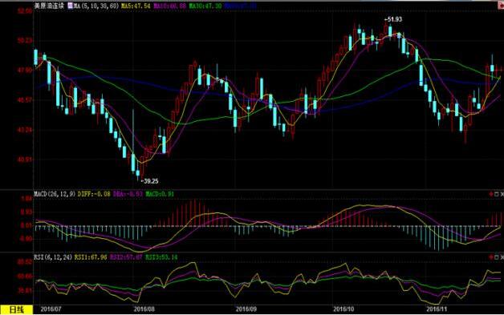Click the green MA30:47.30 value
504x315 pixels.
click(205, 6)
